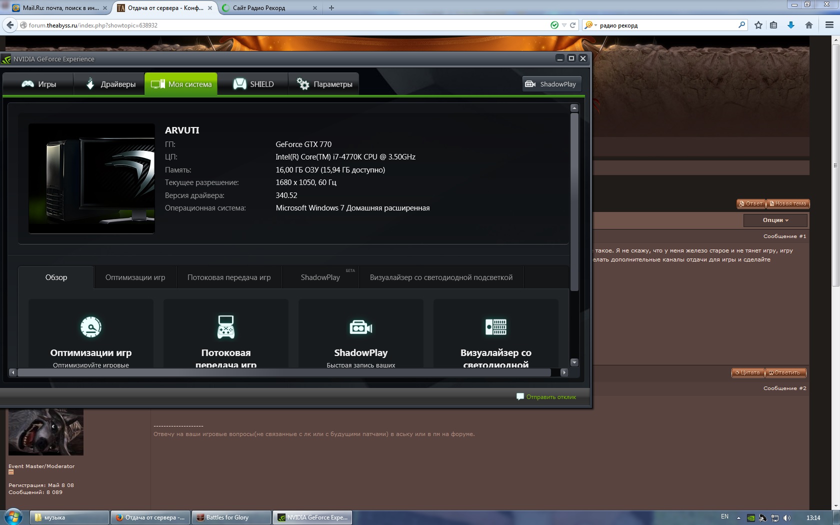Screen dimensions: 840x525
Task: Open Визуалайзер со светодиодной подсветкой sub-tab
Action: [x=441, y=277]
